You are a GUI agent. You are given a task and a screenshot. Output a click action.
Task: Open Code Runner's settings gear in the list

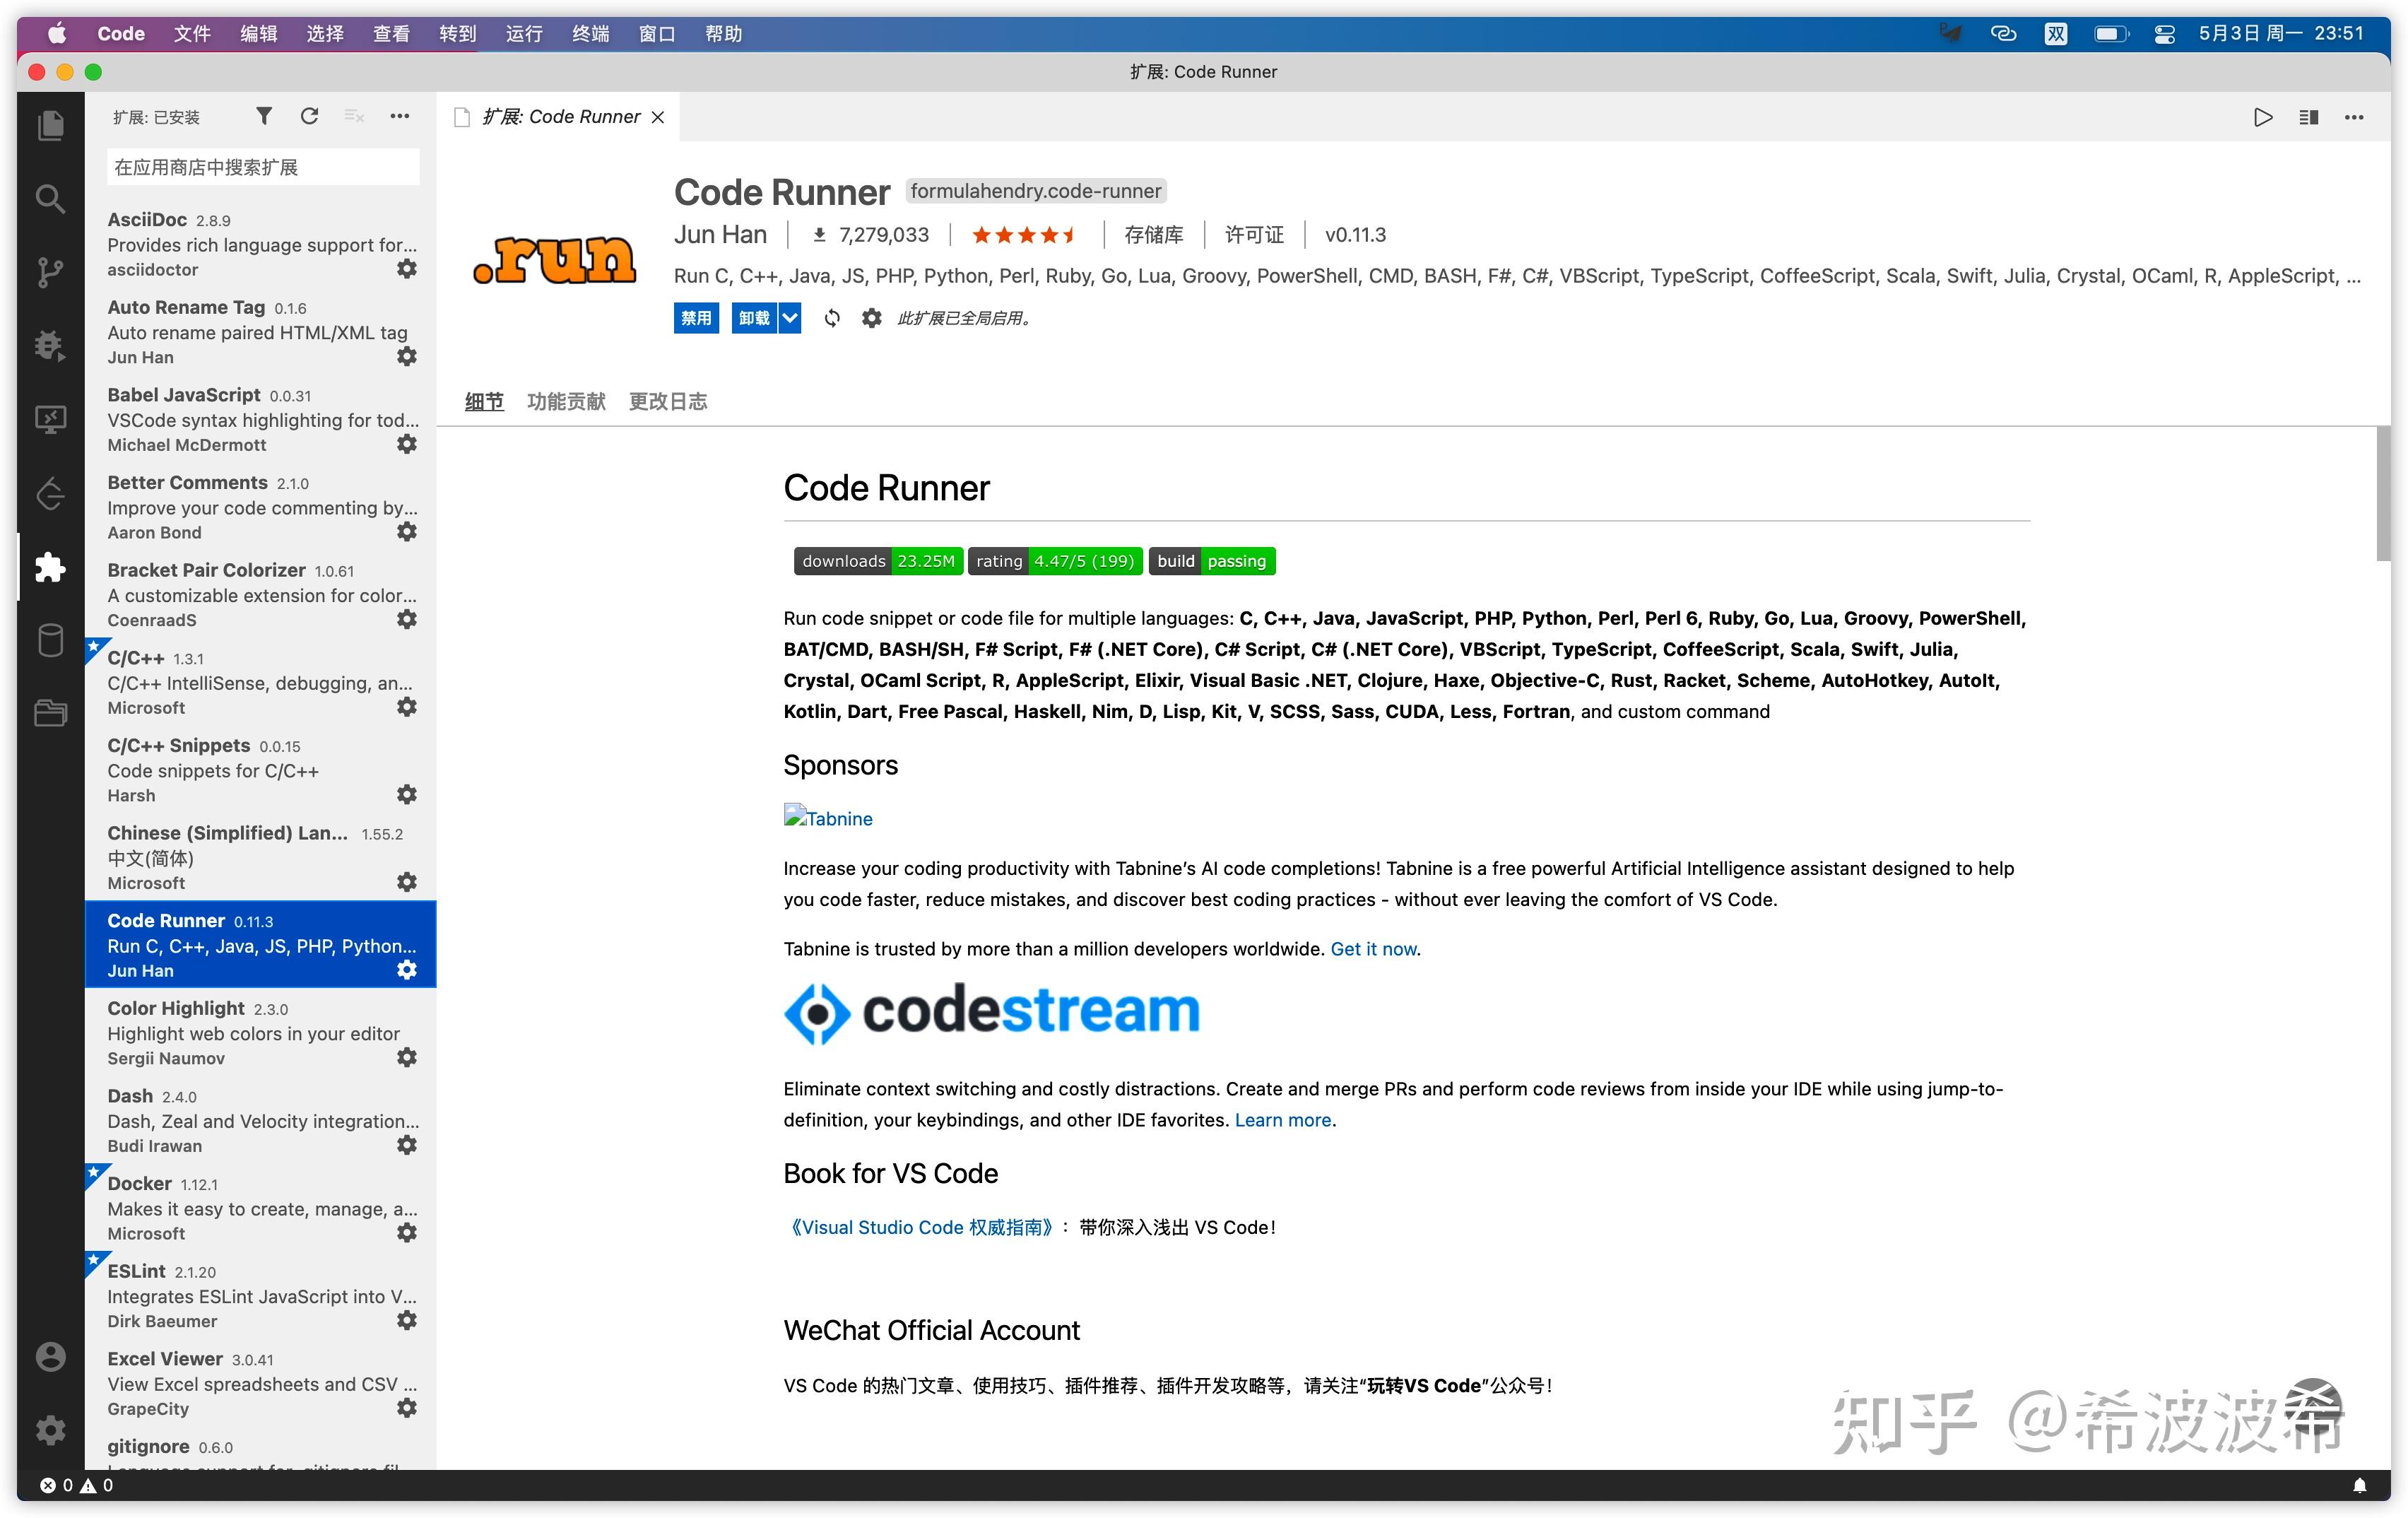406,969
